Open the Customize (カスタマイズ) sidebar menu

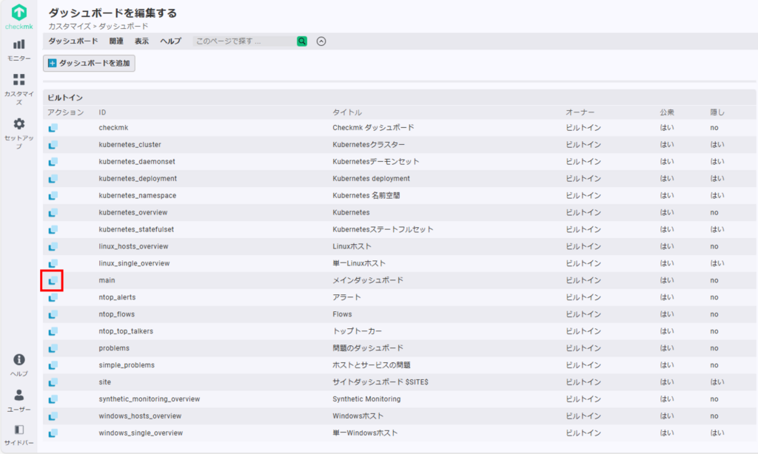point(19,89)
